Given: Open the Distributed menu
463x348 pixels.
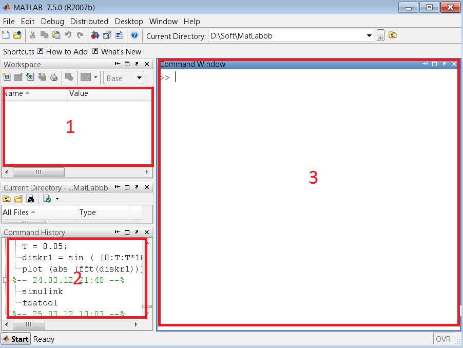Looking at the screenshot, I should [89, 22].
